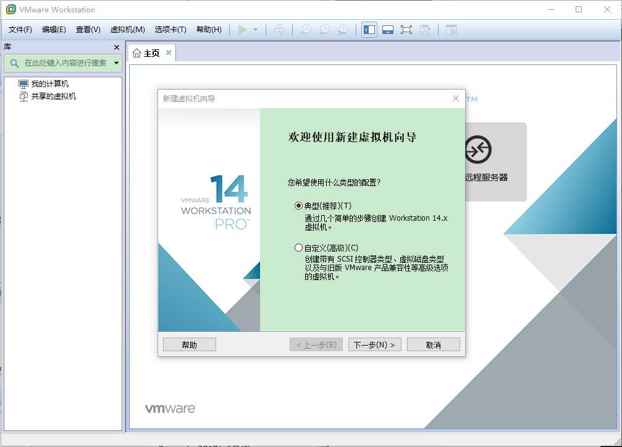Click the full screen mode icon
The image size is (622, 447).
[x=406, y=30]
